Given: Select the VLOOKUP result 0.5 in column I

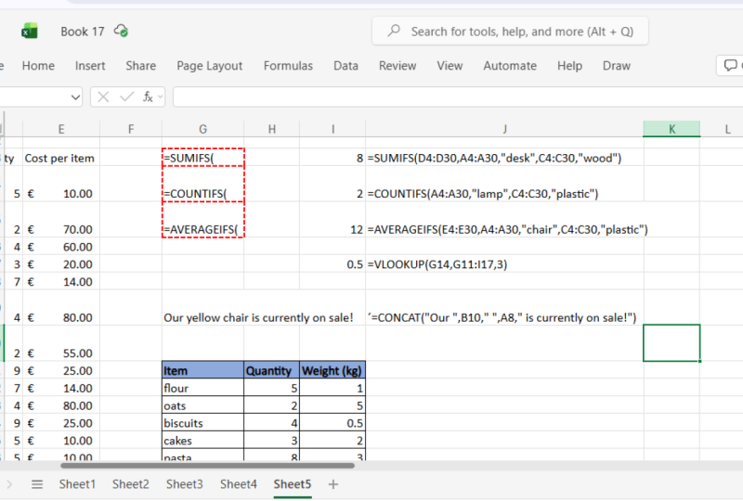Looking at the screenshot, I should click(332, 264).
